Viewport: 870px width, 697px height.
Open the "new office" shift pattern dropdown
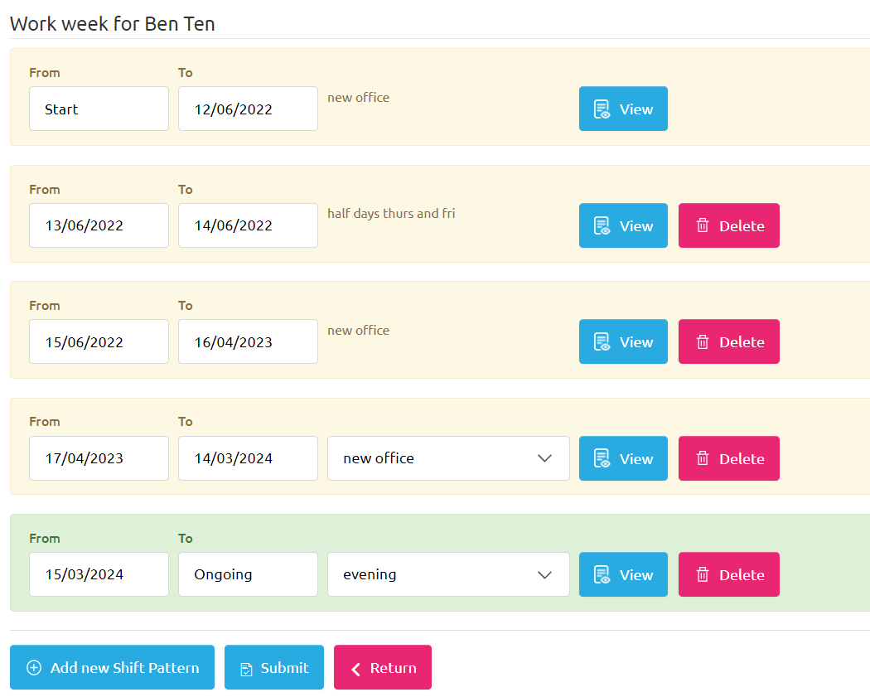click(x=447, y=458)
